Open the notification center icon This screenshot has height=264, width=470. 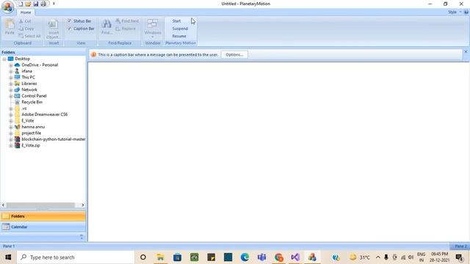(459, 257)
